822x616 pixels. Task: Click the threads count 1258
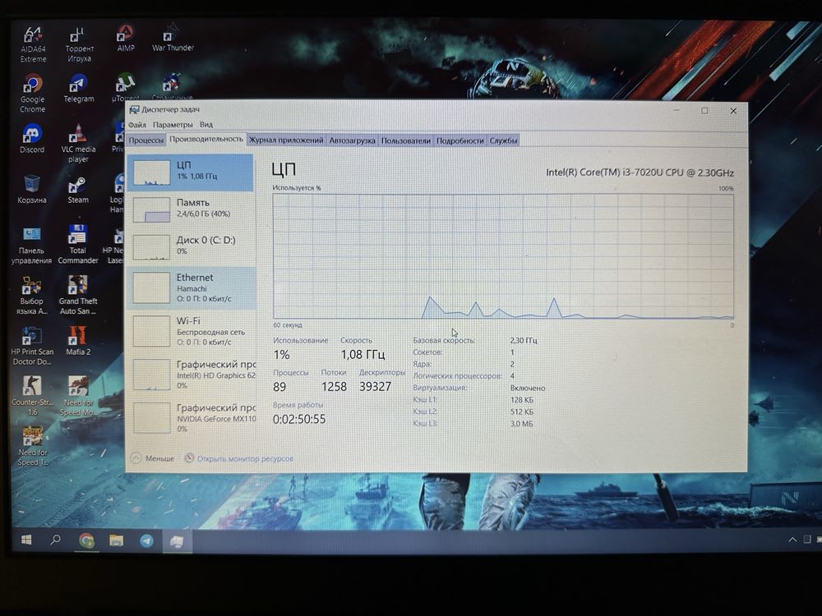(x=334, y=387)
